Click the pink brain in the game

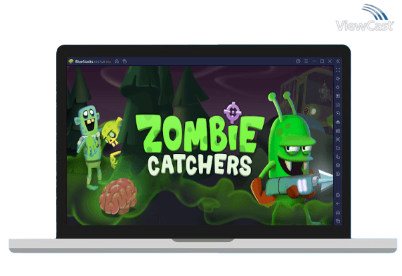point(118,197)
